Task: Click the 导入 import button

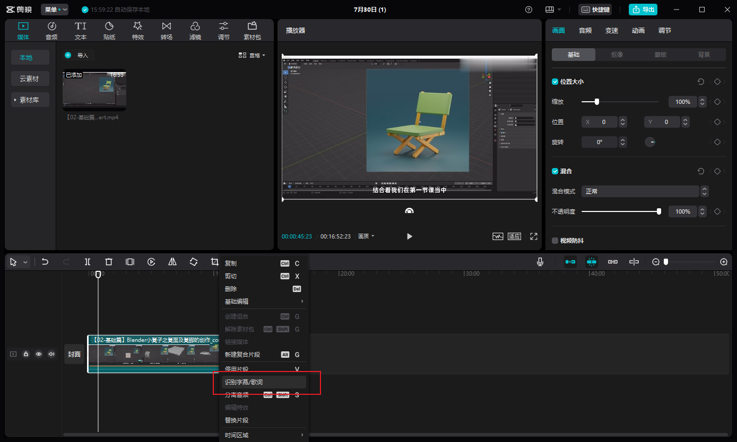Action: tap(77, 55)
